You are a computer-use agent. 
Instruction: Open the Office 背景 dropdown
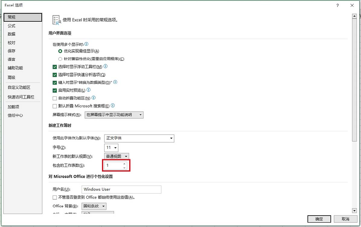click(x=94, y=206)
